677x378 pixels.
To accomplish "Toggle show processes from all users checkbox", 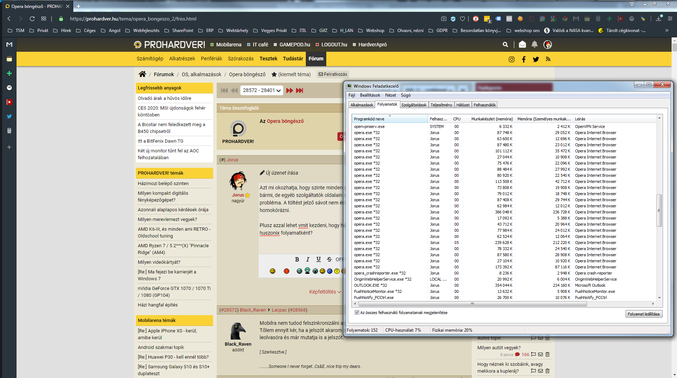I will (x=357, y=313).
